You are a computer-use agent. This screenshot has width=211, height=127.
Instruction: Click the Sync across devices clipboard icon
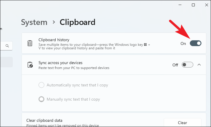pos(30,65)
